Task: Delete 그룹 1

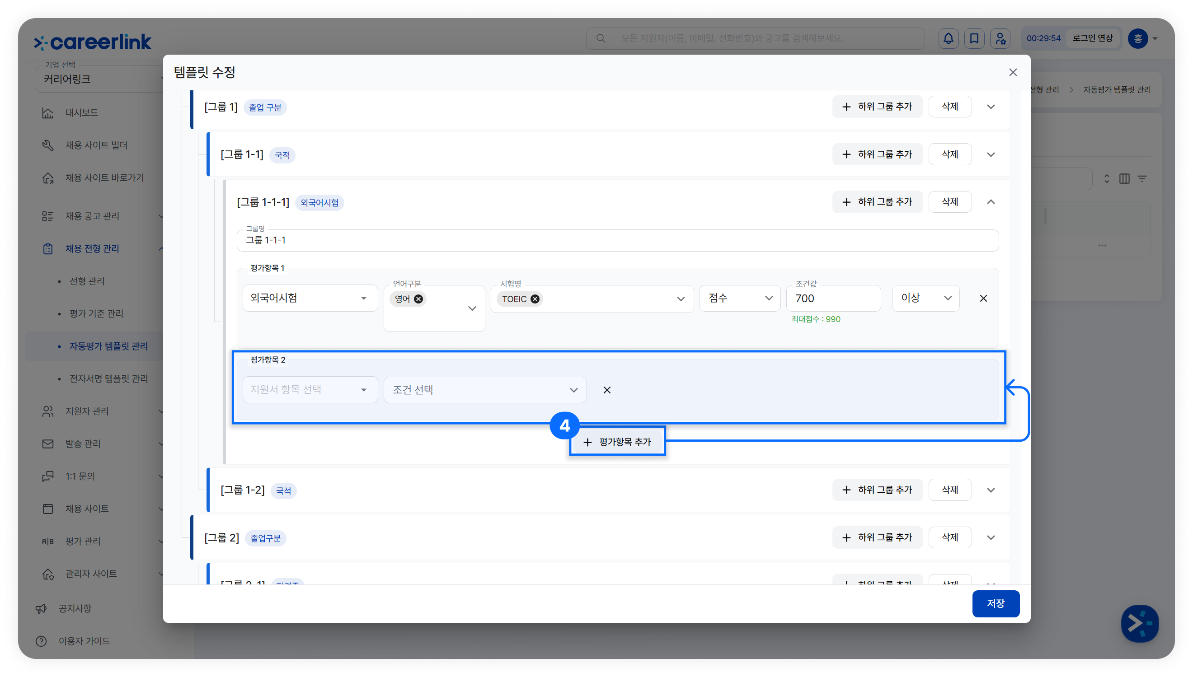Action: [x=950, y=107]
